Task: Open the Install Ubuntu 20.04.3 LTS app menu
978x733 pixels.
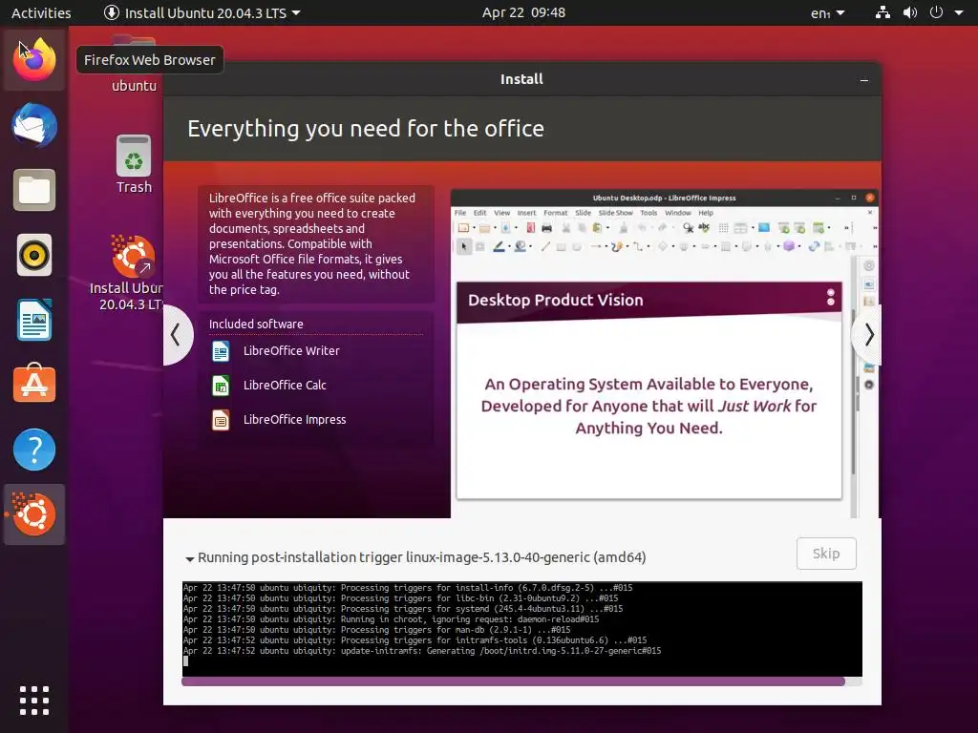Action: point(202,12)
